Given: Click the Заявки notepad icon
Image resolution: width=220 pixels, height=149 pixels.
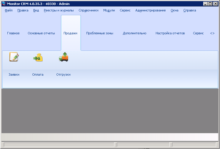Looking at the screenshot, I should coord(14,57).
